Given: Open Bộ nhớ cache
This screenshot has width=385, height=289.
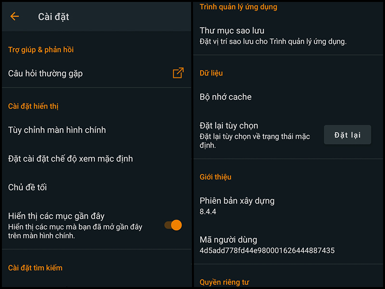Looking at the screenshot, I should click(226, 97).
